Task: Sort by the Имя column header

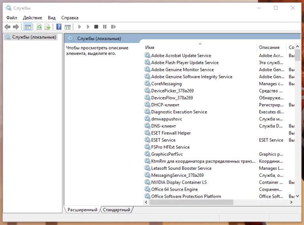Action: point(200,47)
